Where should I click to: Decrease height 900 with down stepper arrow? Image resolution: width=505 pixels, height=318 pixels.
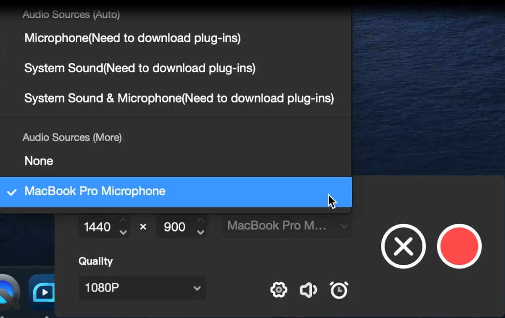(200, 232)
